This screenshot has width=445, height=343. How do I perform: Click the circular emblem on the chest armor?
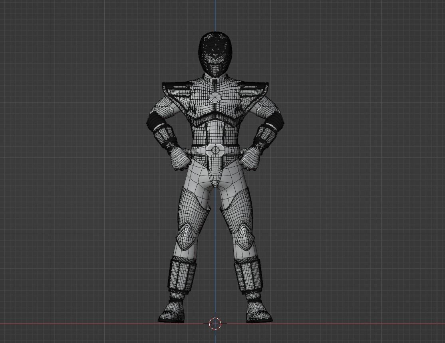click(x=215, y=97)
